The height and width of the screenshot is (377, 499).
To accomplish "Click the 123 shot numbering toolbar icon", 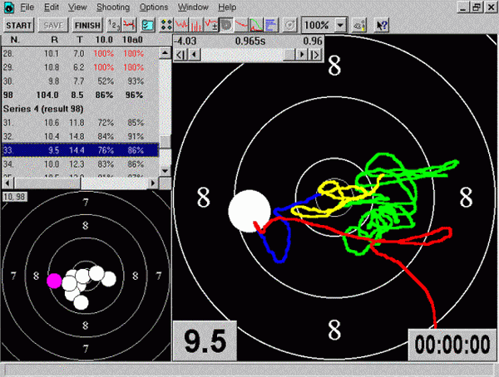I will [114, 25].
